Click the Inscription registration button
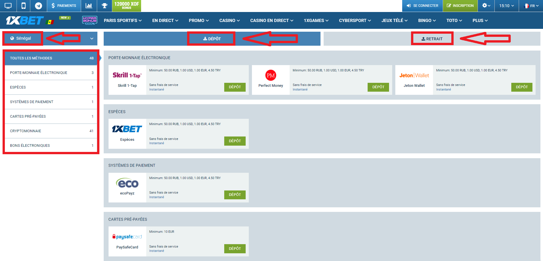 tap(460, 6)
